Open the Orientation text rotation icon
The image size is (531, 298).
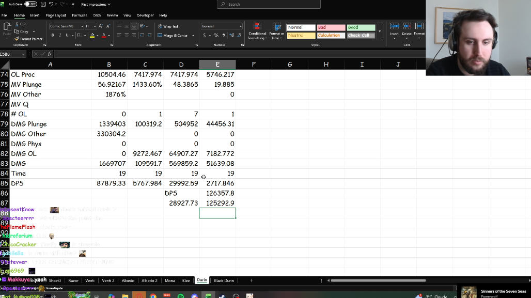142,26
